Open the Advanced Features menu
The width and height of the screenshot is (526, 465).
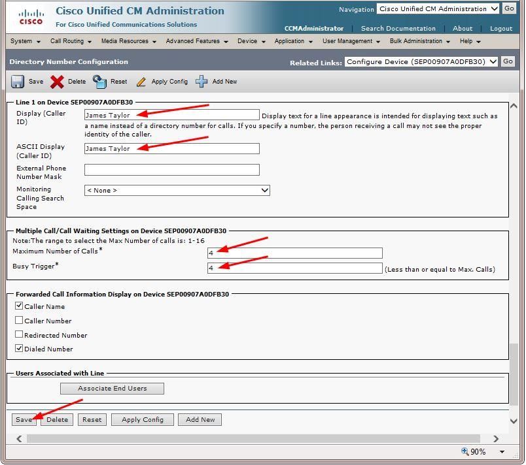[x=197, y=41]
